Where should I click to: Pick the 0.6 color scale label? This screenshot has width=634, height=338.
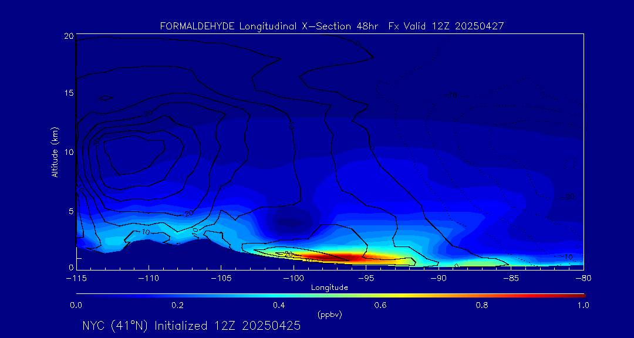380,305
